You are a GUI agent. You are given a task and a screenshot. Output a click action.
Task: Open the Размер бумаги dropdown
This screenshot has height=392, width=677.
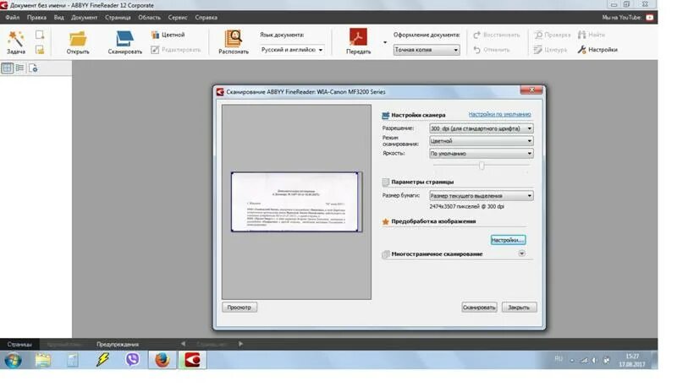(481, 196)
